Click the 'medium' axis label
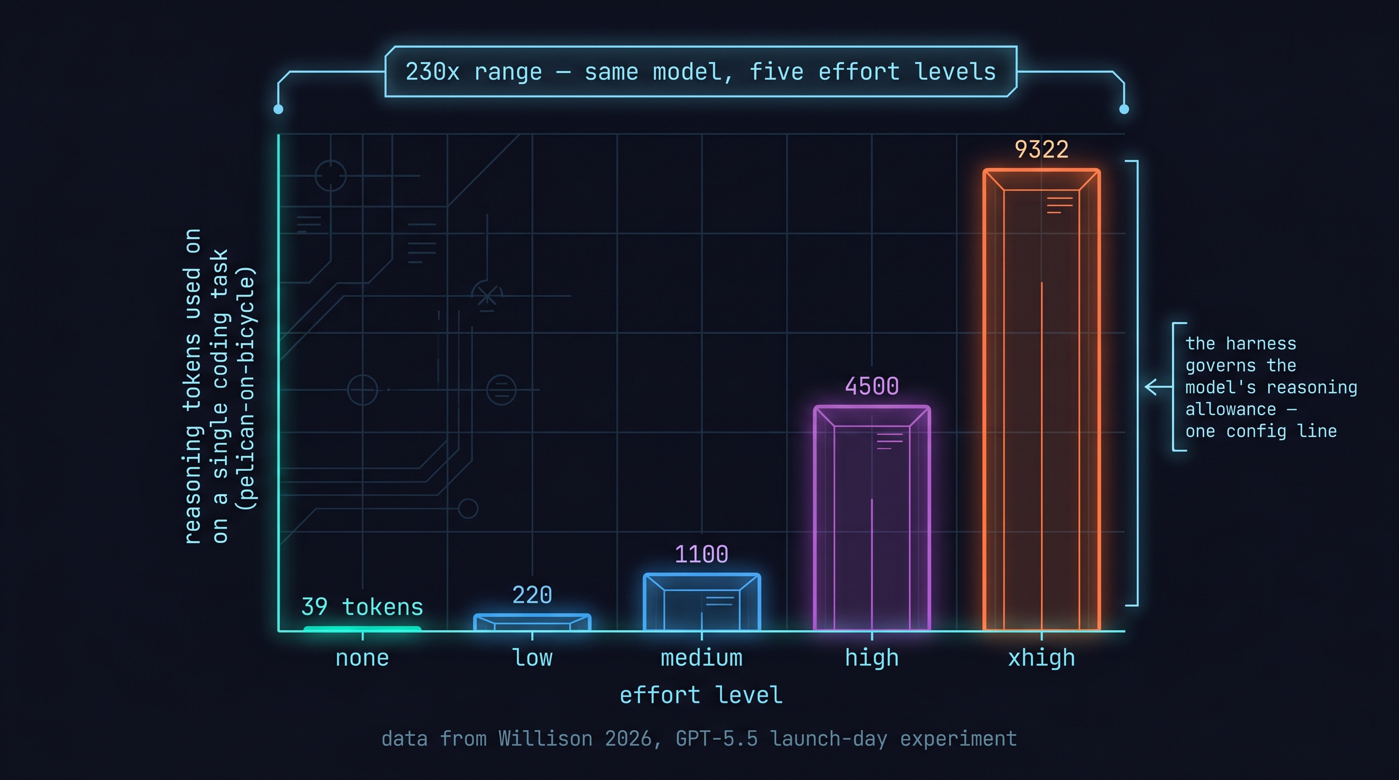Viewport: 1399px width, 780px height. (701, 658)
